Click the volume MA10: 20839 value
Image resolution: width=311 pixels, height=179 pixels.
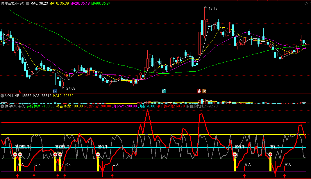(x=63, y=96)
